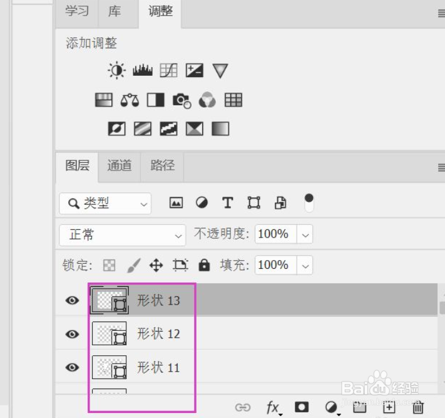Click the 形状 13 layer name
The height and width of the screenshot is (418, 445).
click(158, 300)
